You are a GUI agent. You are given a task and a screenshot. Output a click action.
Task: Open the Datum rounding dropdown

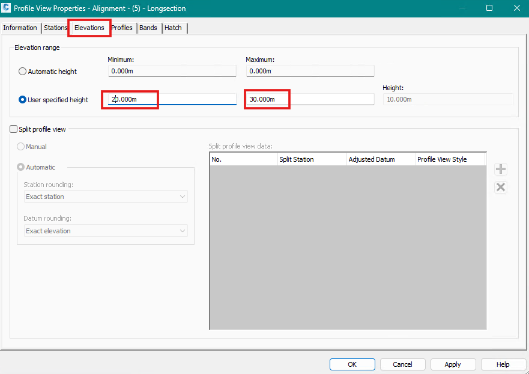105,230
